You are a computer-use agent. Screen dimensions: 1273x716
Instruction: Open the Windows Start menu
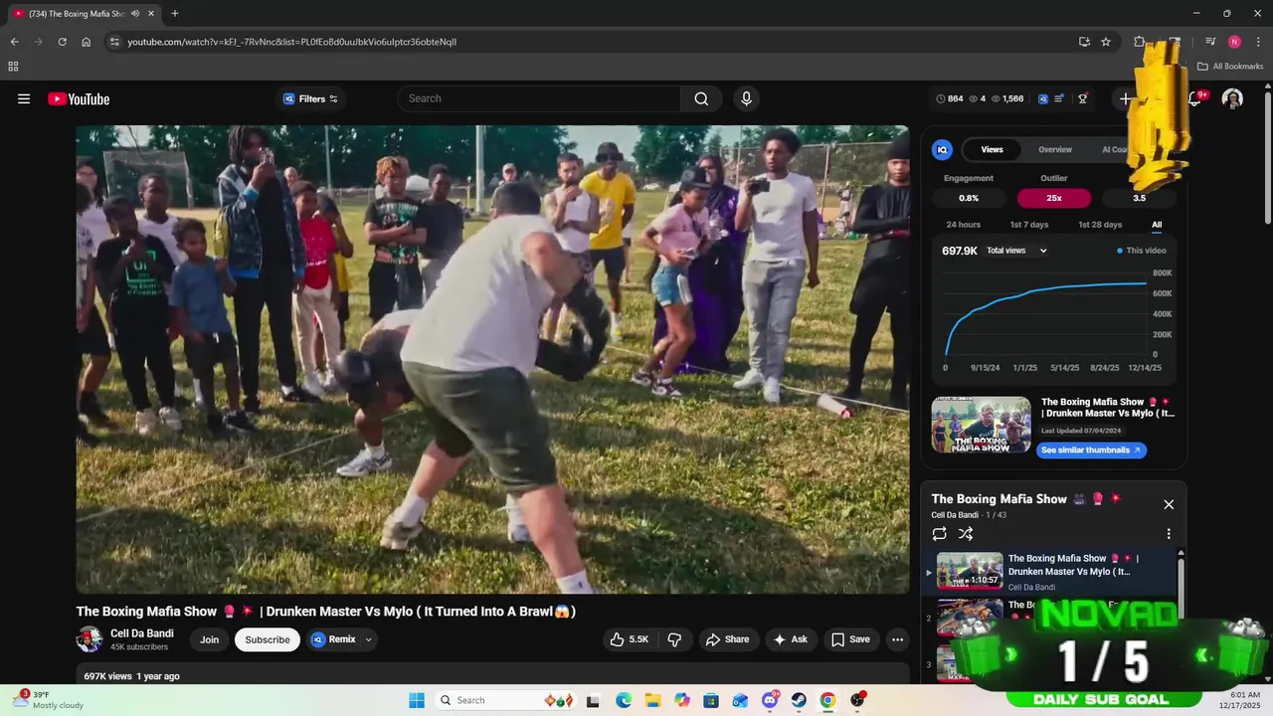tap(416, 700)
